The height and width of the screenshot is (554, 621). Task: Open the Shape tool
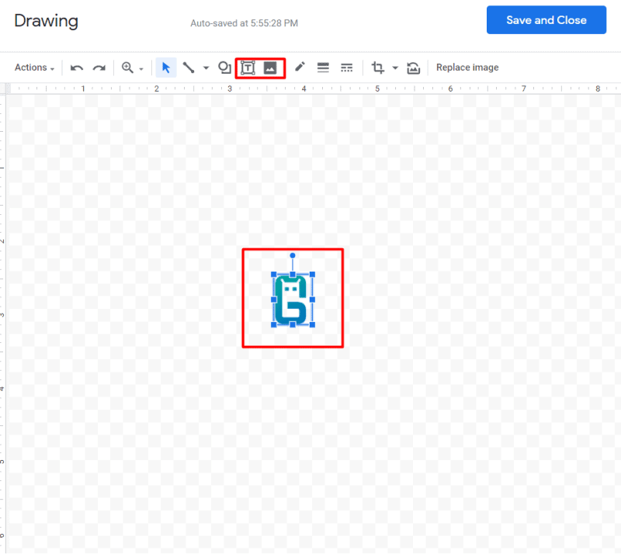[224, 68]
